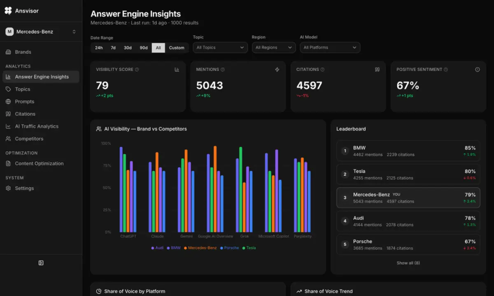Open the Mercedes-Benz brand switcher
The image size is (494, 296).
pos(41,32)
